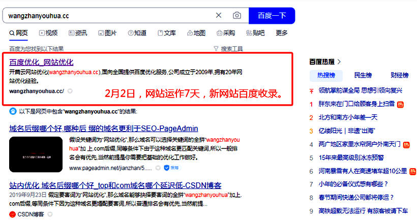Click the funnel icon beside 搜索工具
Viewport: 417px width, 220px height.
pos(216,49)
